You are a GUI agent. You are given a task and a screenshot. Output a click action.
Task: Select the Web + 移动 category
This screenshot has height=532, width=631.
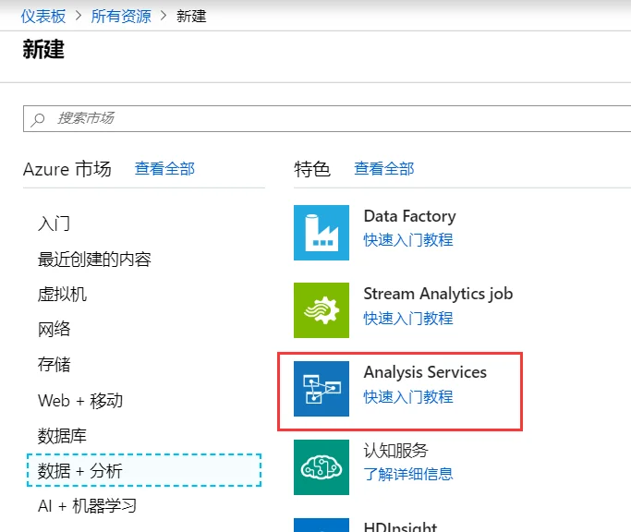click(80, 401)
